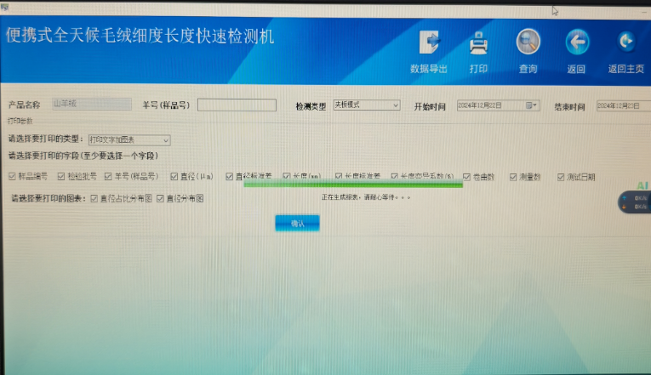Viewport: 651px width, 375px height.
Task: Click the AI floating widget icon
Action: click(x=642, y=185)
